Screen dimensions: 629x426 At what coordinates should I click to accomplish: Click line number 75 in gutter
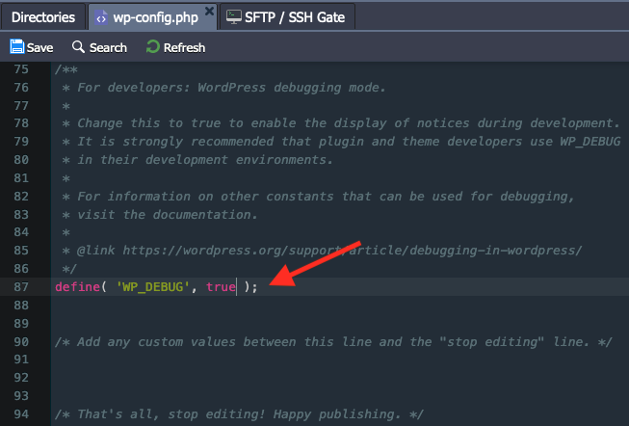21,69
